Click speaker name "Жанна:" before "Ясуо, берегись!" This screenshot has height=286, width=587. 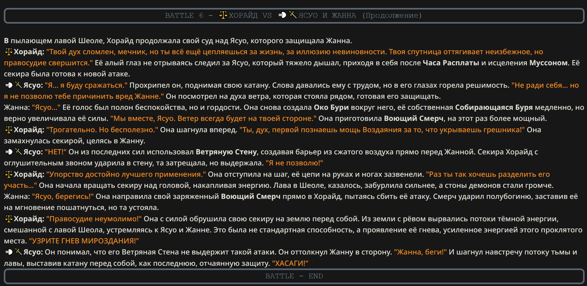tap(17, 196)
